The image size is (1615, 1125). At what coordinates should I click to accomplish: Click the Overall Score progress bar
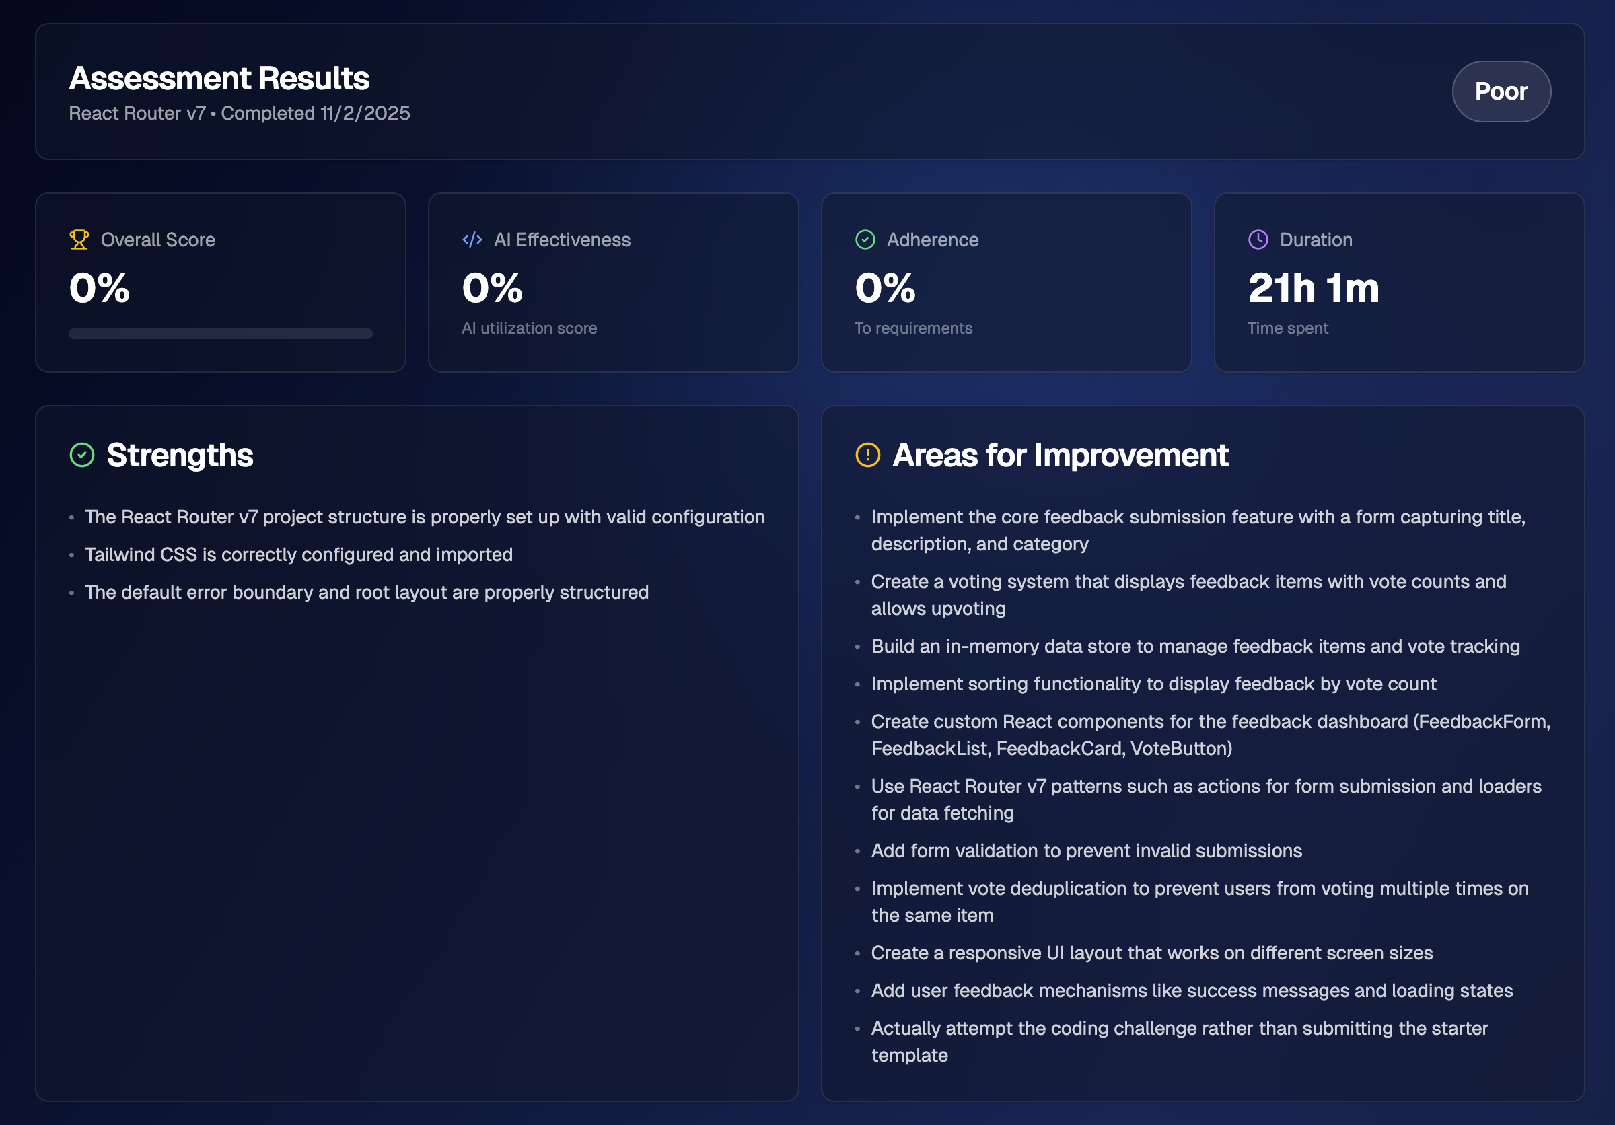220,334
